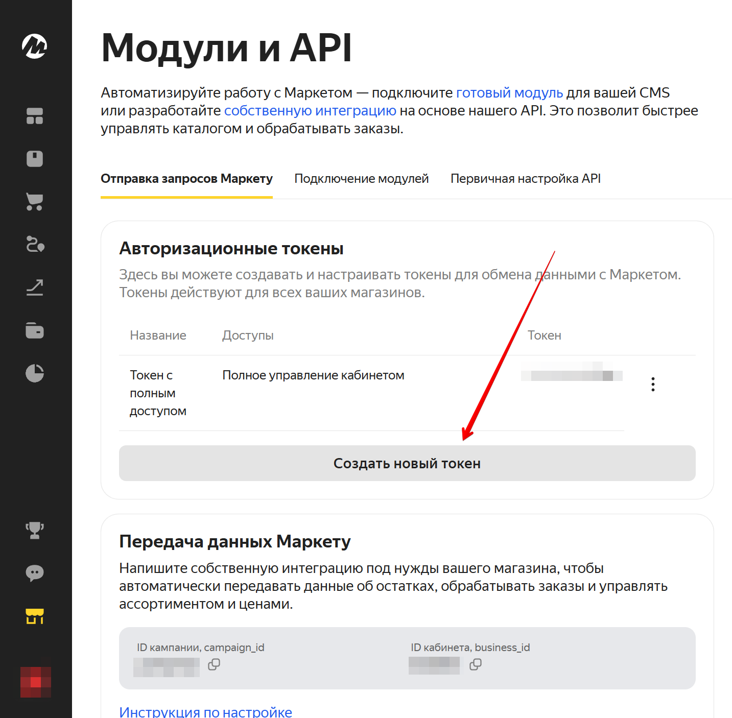Viewport: 732px width, 718px height.
Task: Copy the campaign_id value
Action: click(214, 664)
